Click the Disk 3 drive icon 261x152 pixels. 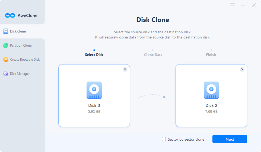(94, 90)
